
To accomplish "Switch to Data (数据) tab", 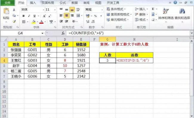I will click(75, 3).
